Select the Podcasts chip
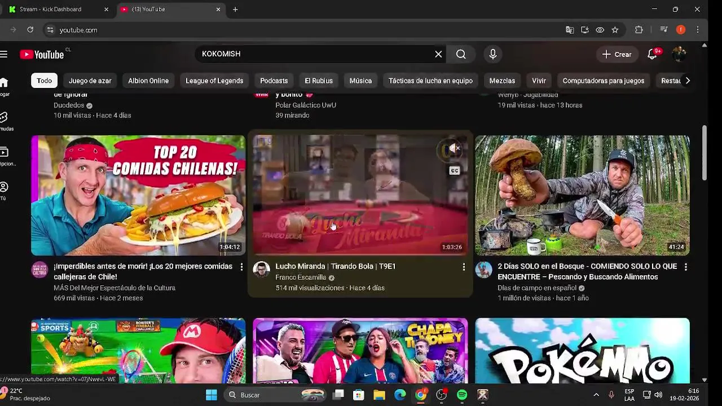 (274, 81)
